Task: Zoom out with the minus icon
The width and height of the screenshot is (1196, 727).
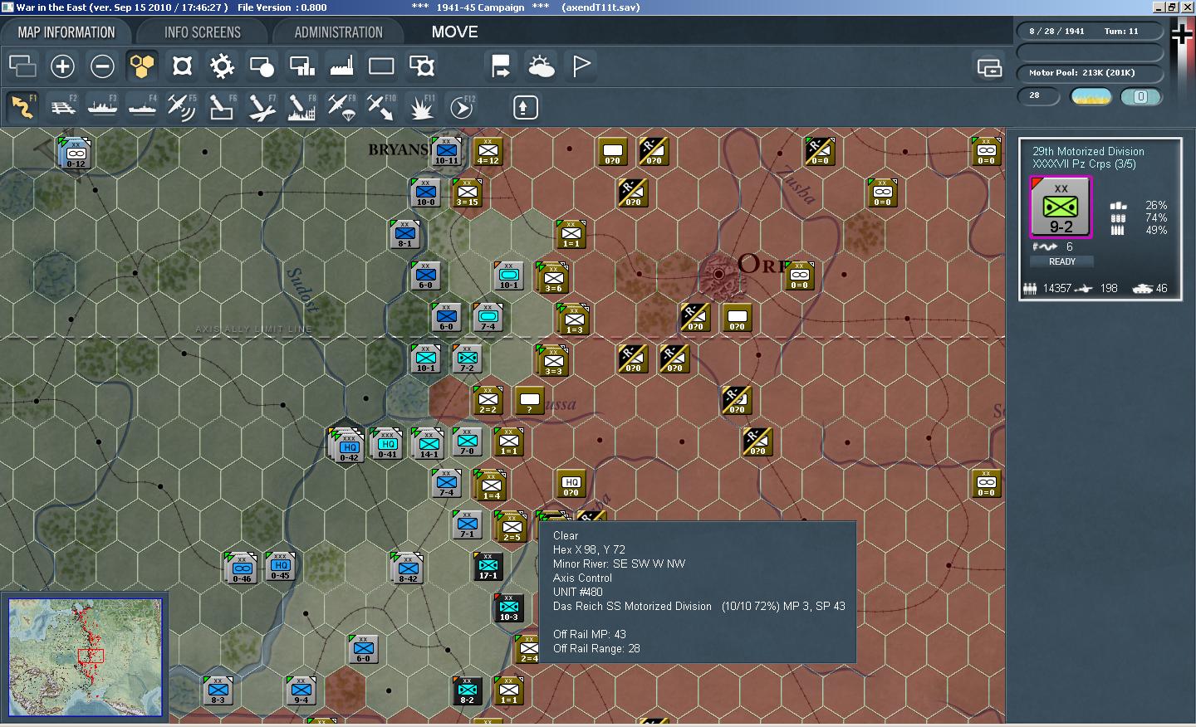Action: [x=102, y=66]
